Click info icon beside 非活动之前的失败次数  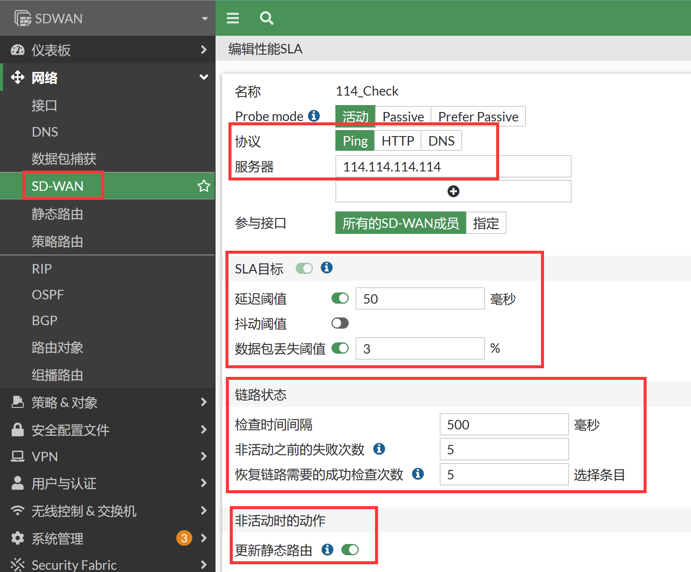click(x=379, y=449)
